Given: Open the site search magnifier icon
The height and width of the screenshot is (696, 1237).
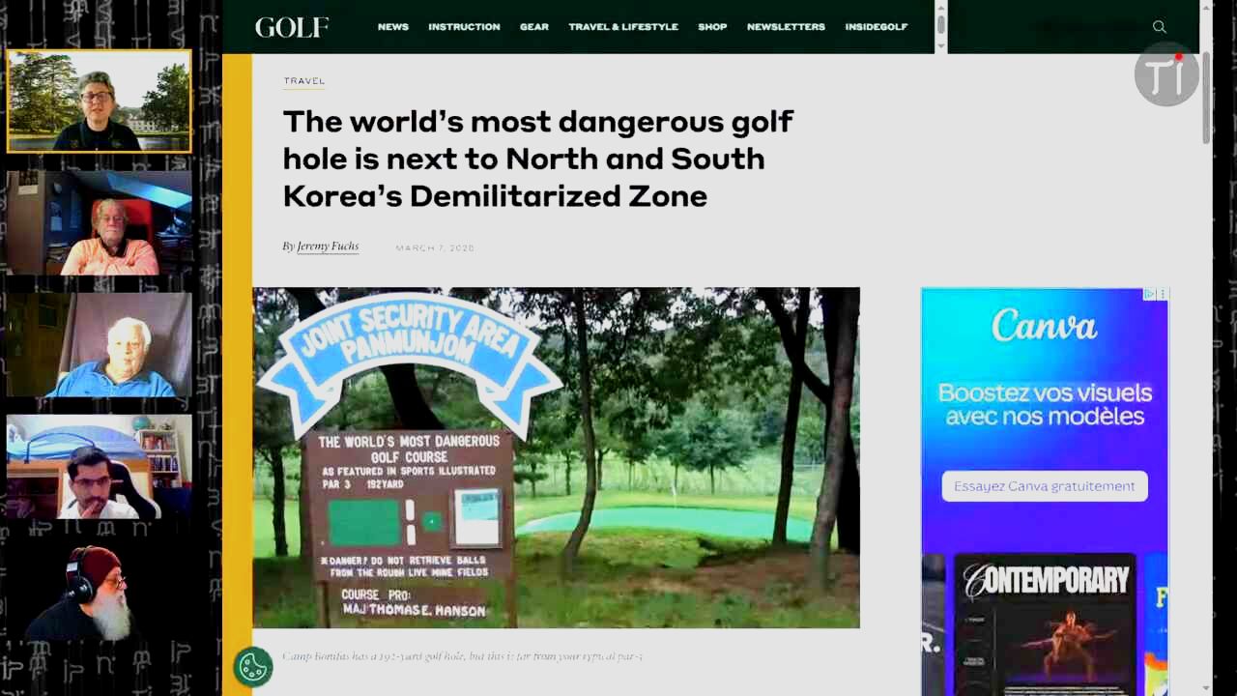Looking at the screenshot, I should click(1159, 27).
